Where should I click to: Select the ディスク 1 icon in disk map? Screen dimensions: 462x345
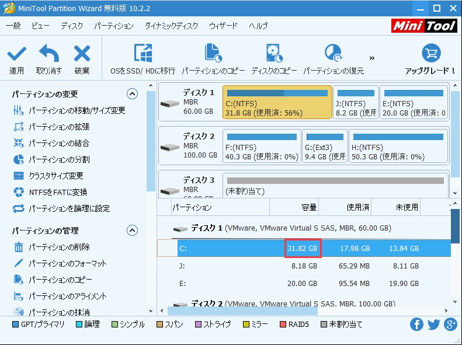tap(170, 103)
